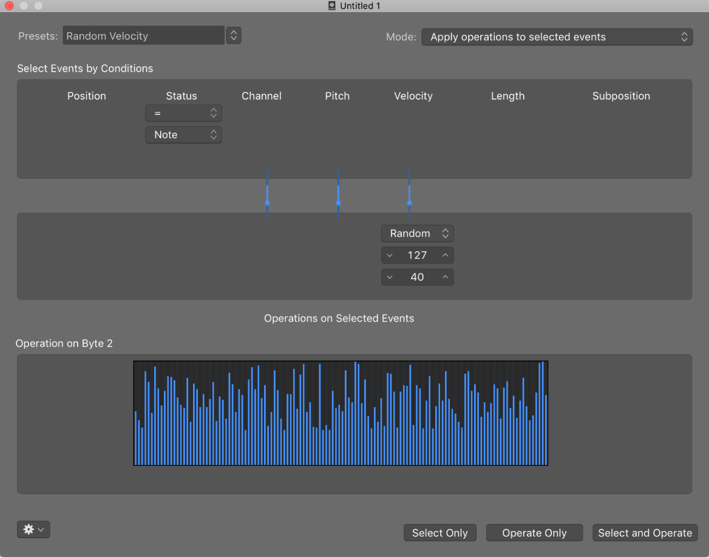Click the 127 value field

(418, 255)
